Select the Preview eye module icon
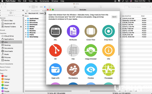The image size is (152, 94). coord(91,70)
